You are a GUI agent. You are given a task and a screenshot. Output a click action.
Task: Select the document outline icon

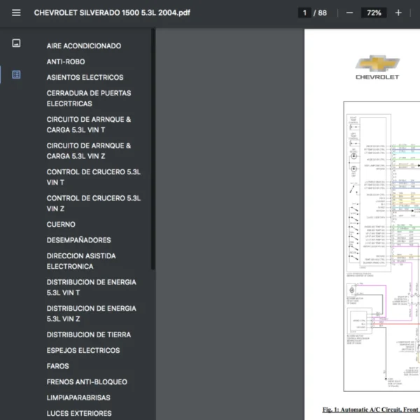pyautogui.click(x=16, y=74)
